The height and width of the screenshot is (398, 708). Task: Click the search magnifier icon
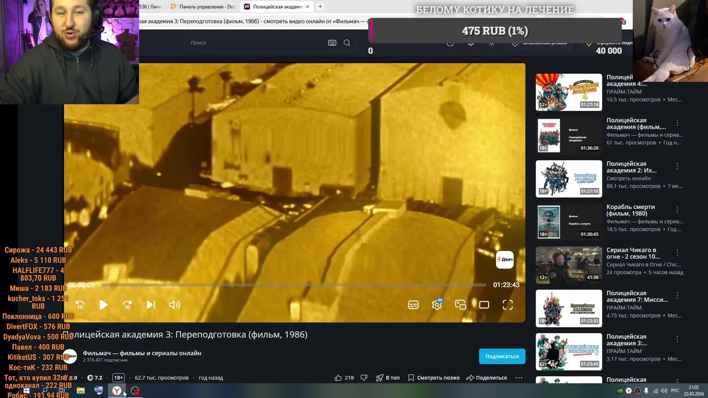pyautogui.click(x=347, y=43)
